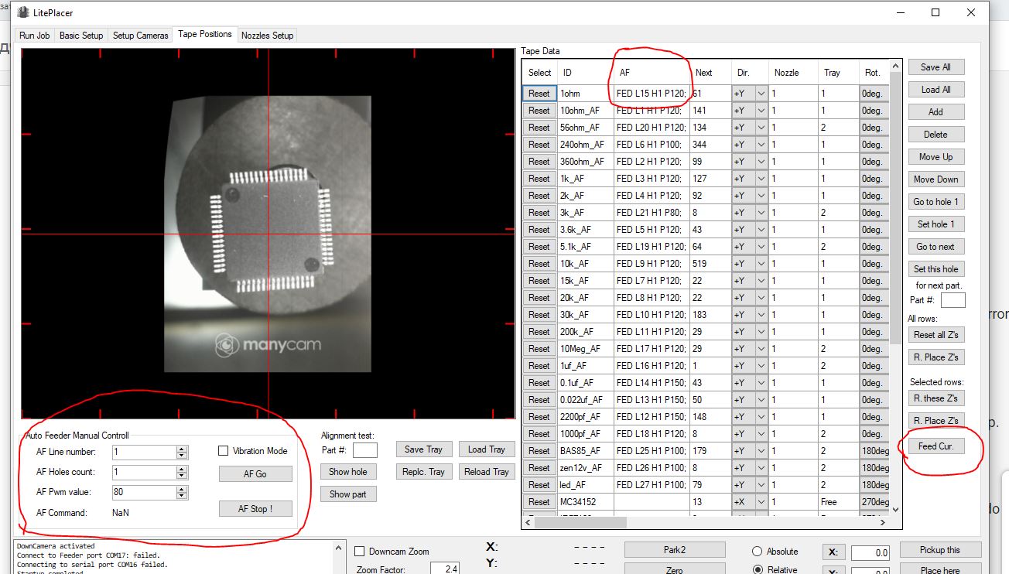This screenshot has width=1009, height=574.
Task: Click the 0deg. rotation button for 1ohm row
Action: coord(874,94)
